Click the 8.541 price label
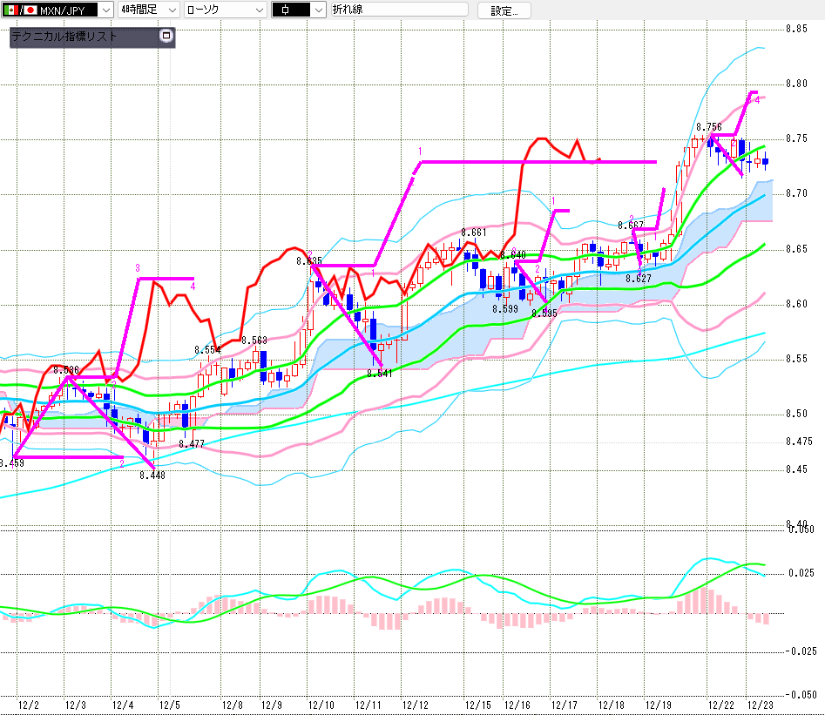Viewport: 825px width, 715px height. pos(379,374)
